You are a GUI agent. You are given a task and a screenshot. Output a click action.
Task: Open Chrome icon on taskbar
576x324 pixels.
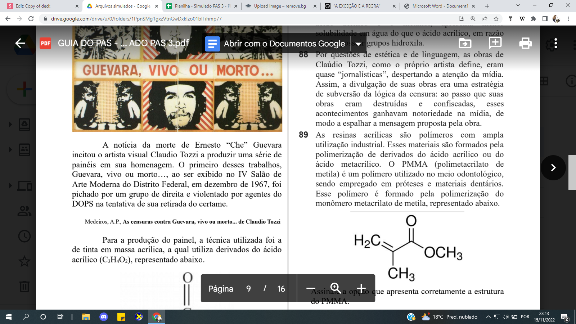point(157,317)
